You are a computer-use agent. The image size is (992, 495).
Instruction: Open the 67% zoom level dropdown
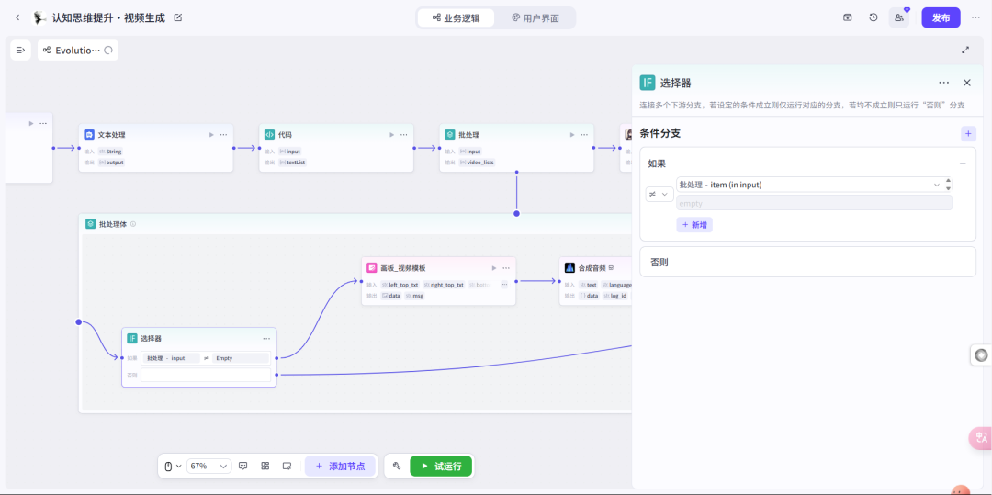(209, 466)
